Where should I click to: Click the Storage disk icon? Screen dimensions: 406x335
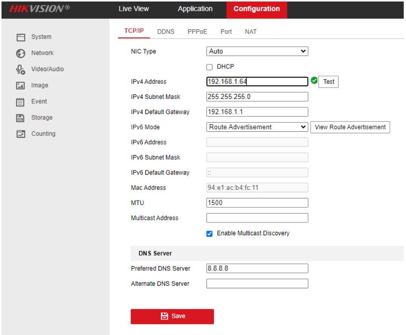click(x=20, y=118)
